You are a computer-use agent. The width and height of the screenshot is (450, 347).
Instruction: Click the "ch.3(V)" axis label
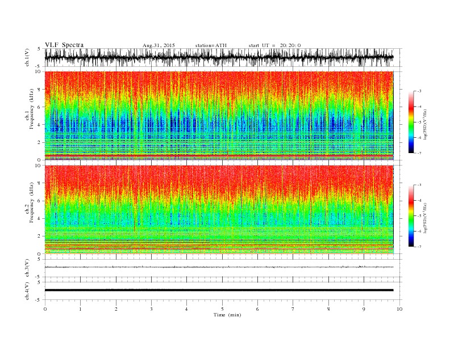coord(27,268)
